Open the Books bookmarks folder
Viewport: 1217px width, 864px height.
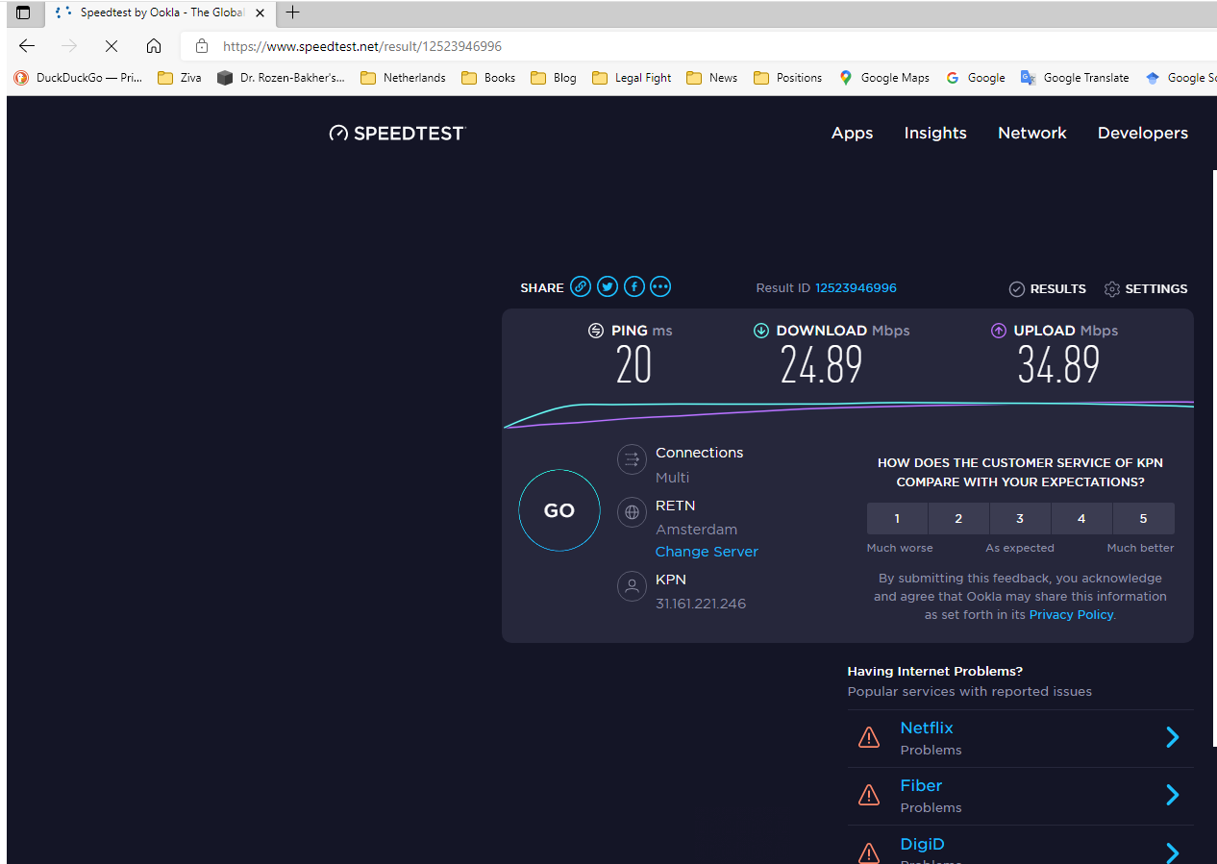(488, 78)
